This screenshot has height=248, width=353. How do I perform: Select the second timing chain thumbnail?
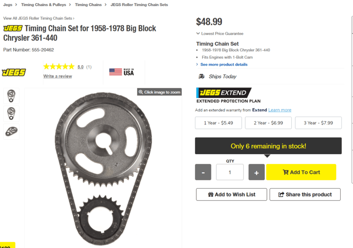[11, 113]
